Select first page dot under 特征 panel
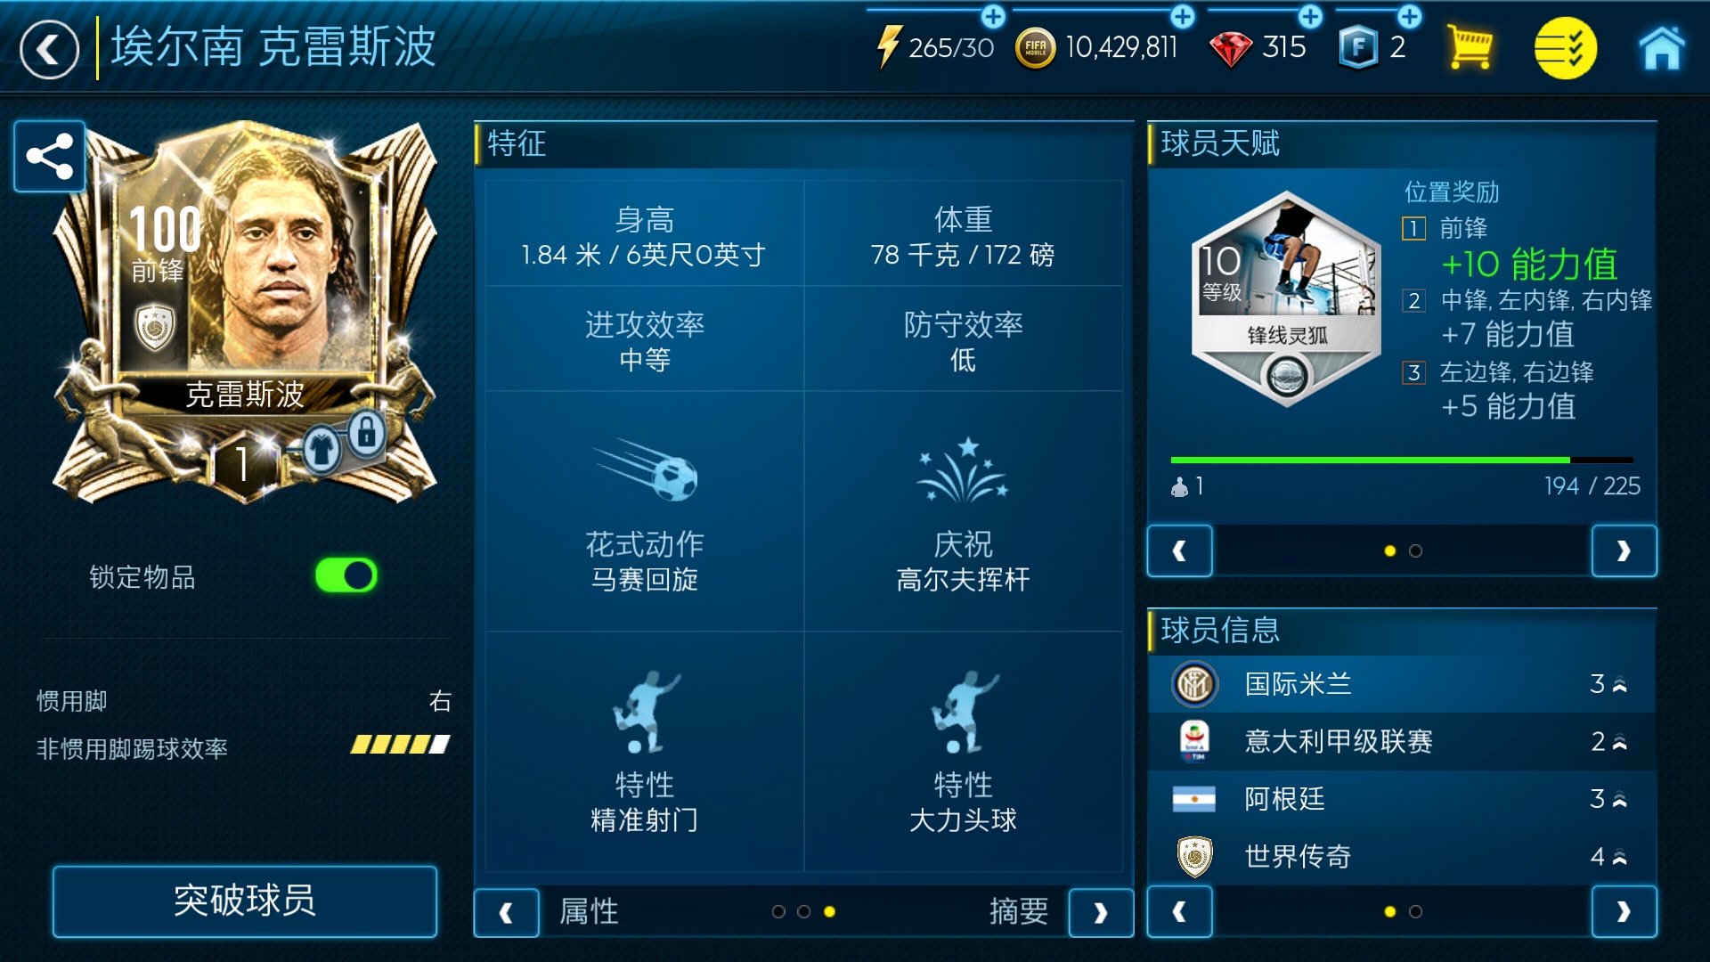Image resolution: width=1710 pixels, height=962 pixels. tap(778, 911)
